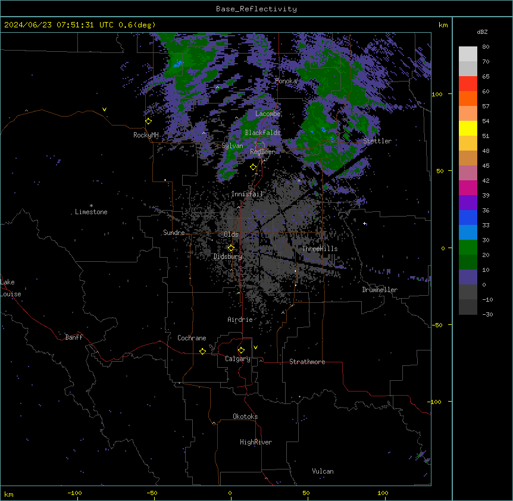Pick the red 60-65 dBZ legend swatch
This screenshot has width=513, height=501.
pyautogui.click(x=468, y=83)
